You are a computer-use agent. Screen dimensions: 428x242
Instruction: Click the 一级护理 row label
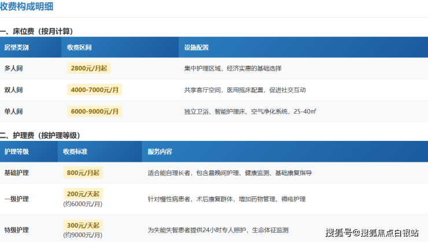click(16, 199)
